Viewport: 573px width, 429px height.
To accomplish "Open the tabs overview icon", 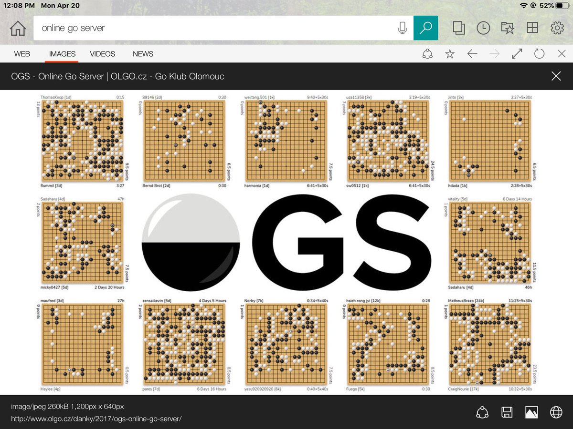I will (458, 28).
